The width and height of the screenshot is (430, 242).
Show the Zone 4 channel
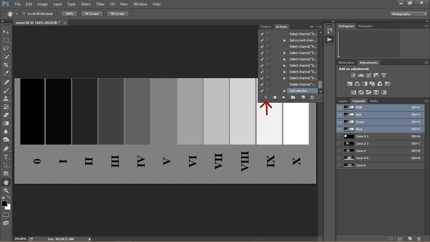[x=340, y=151]
